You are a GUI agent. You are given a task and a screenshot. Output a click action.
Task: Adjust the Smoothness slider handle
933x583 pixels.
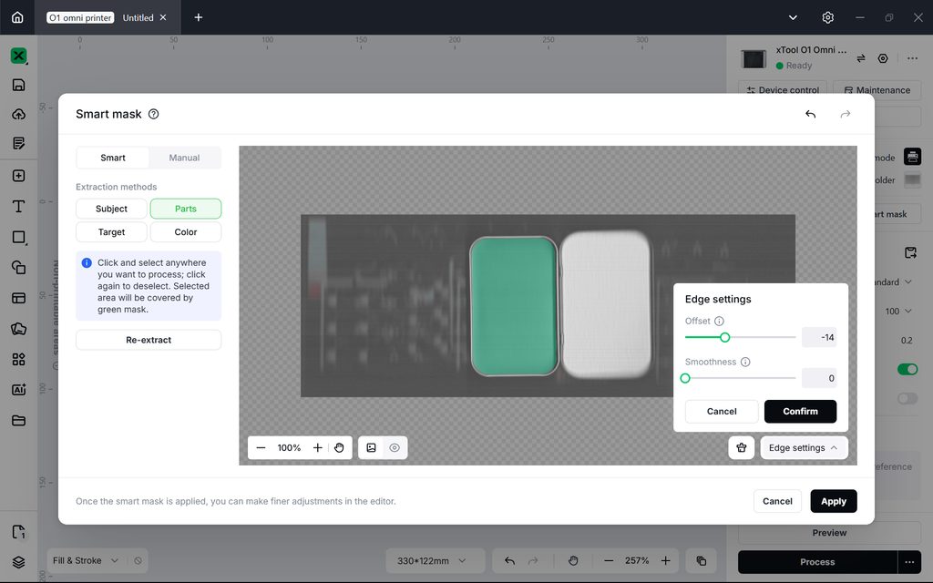click(x=685, y=378)
